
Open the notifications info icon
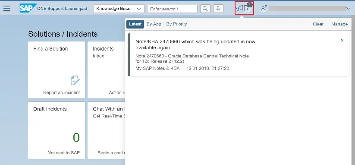click(x=248, y=8)
